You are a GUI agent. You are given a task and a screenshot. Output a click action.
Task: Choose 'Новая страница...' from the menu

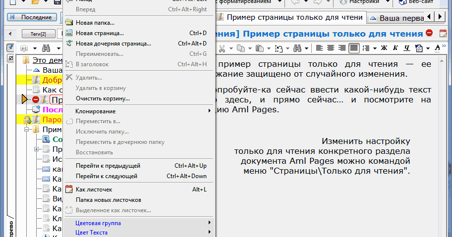point(100,33)
